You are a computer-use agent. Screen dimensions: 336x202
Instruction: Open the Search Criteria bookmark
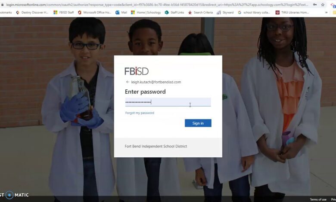tap(201, 12)
